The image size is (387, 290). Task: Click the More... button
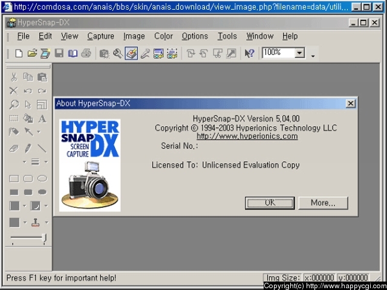click(323, 203)
